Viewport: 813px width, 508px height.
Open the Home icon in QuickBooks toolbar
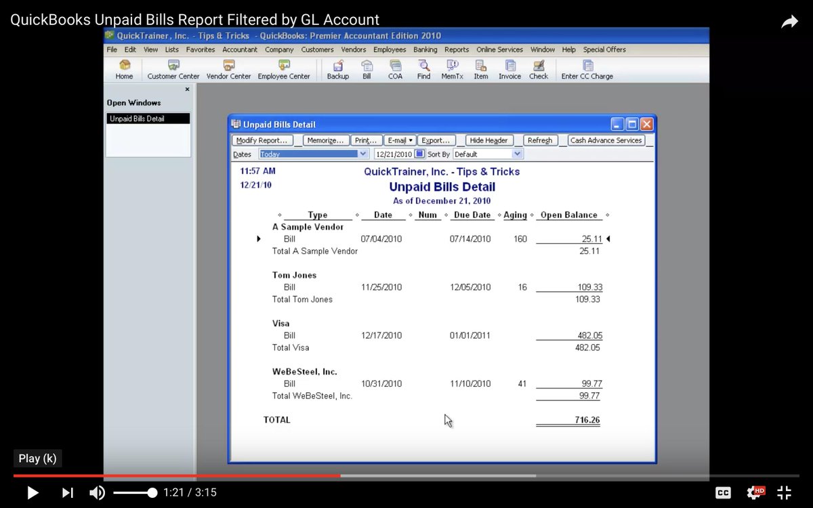[124, 70]
